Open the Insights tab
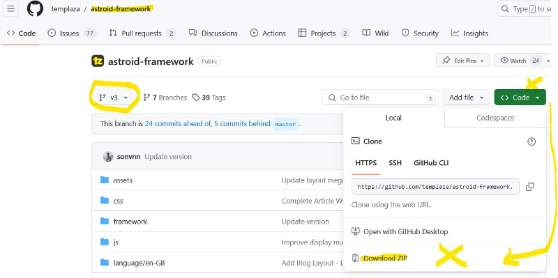The height and width of the screenshot is (278, 558). pyautogui.click(x=469, y=33)
